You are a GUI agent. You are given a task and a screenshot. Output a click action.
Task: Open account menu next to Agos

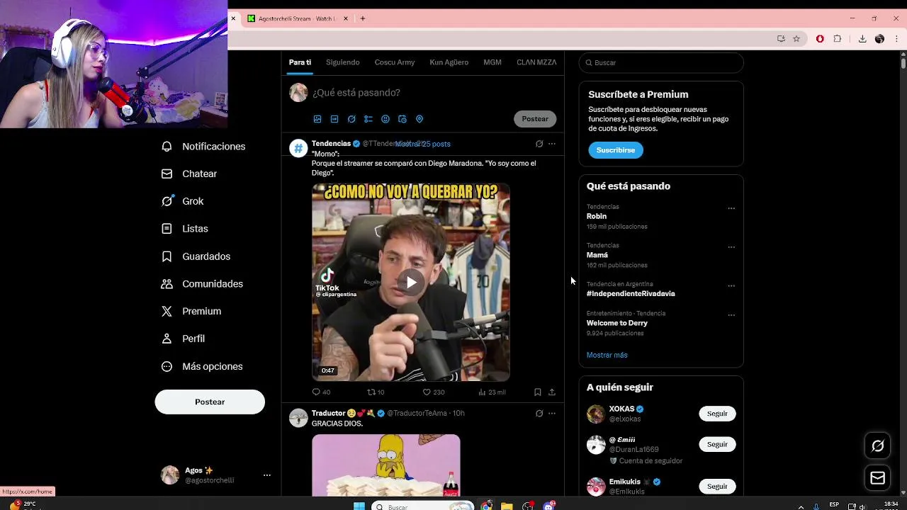point(267,475)
